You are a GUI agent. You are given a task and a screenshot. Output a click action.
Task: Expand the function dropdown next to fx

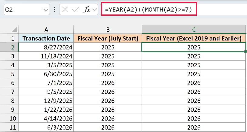click(95, 10)
